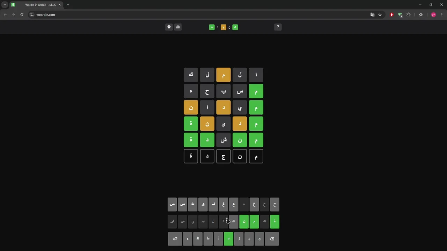Image resolution: width=447 pixels, height=251 pixels.
Task: Tap the ع key
Action: (234, 204)
